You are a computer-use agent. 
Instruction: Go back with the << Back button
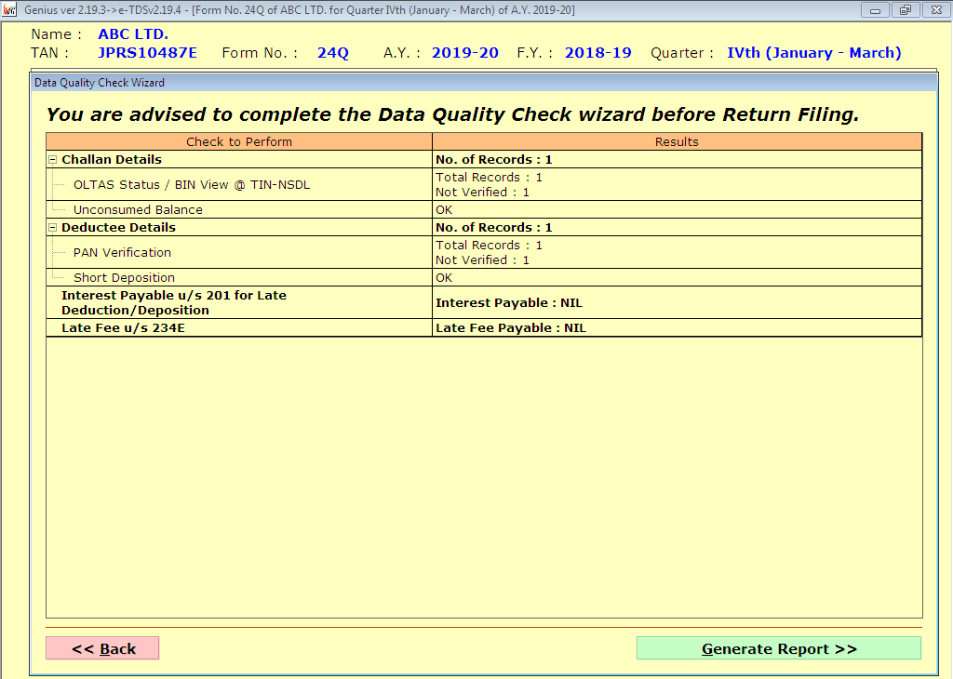[102, 648]
